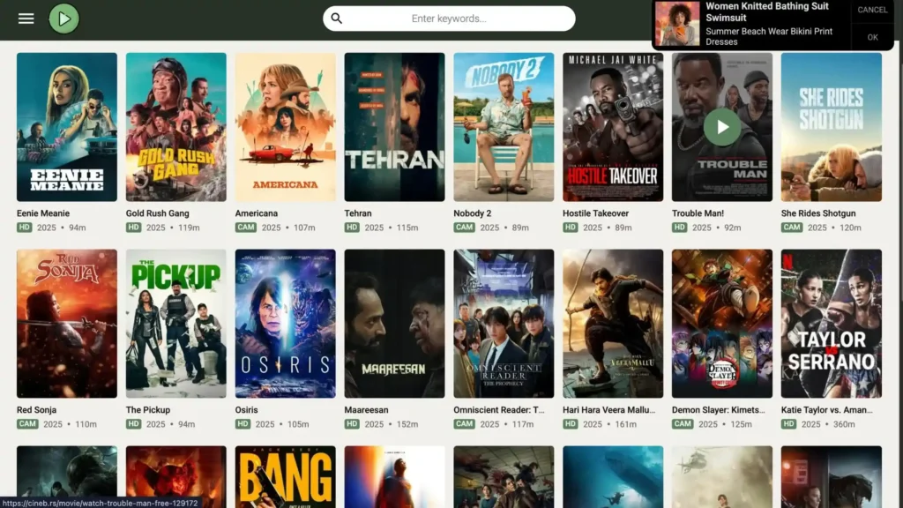
Task: Click the Nobody 2 title link
Action: 473,213
